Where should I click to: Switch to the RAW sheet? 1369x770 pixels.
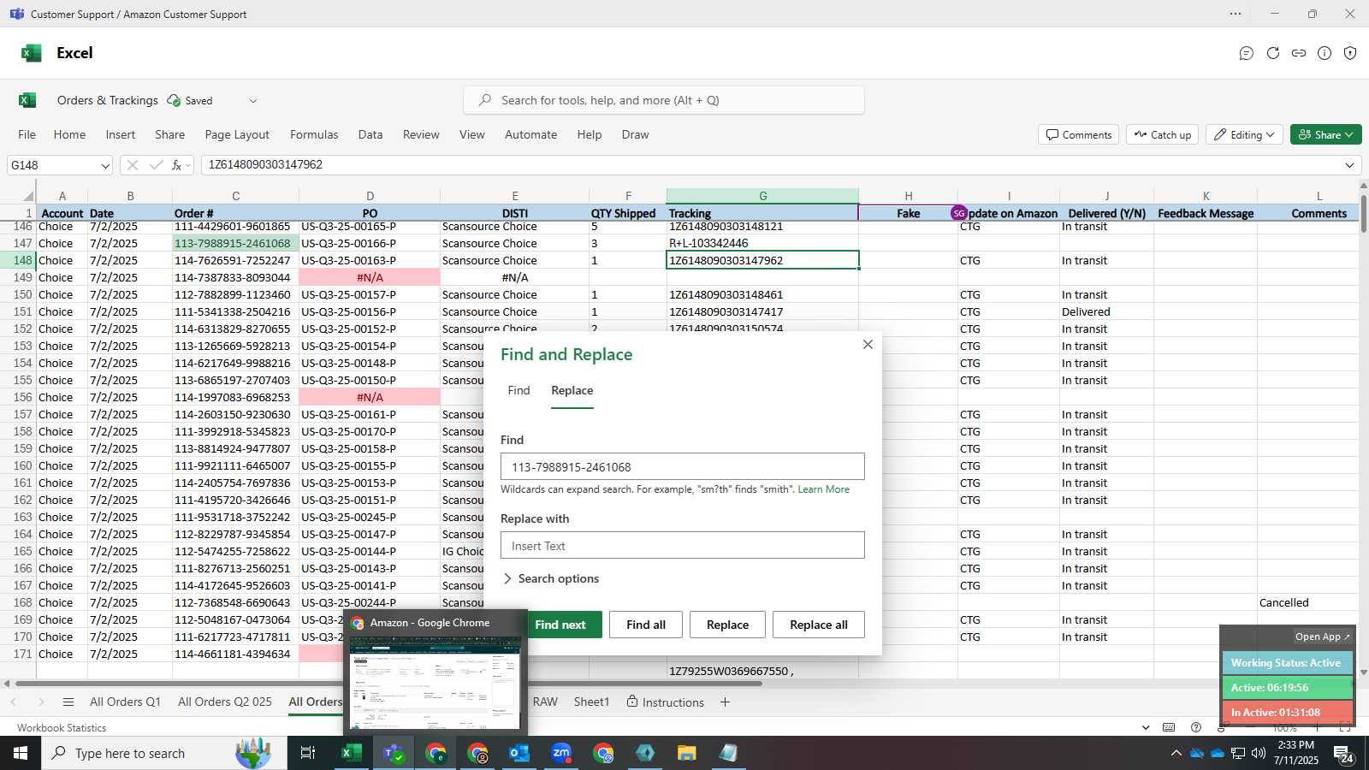point(545,702)
